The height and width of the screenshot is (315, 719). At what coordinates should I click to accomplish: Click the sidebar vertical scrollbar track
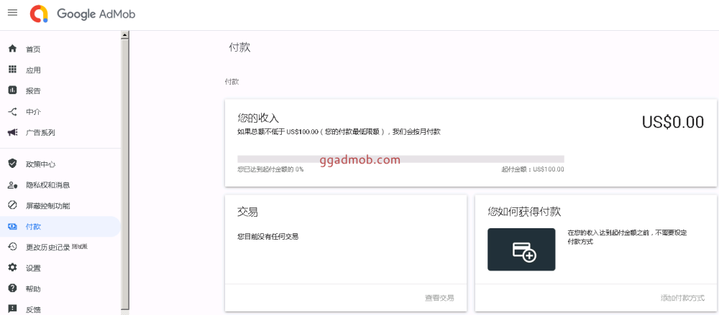click(x=124, y=174)
